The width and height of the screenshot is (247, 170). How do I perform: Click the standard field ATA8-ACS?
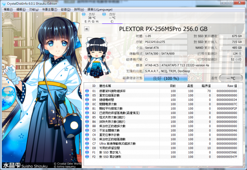(193, 65)
